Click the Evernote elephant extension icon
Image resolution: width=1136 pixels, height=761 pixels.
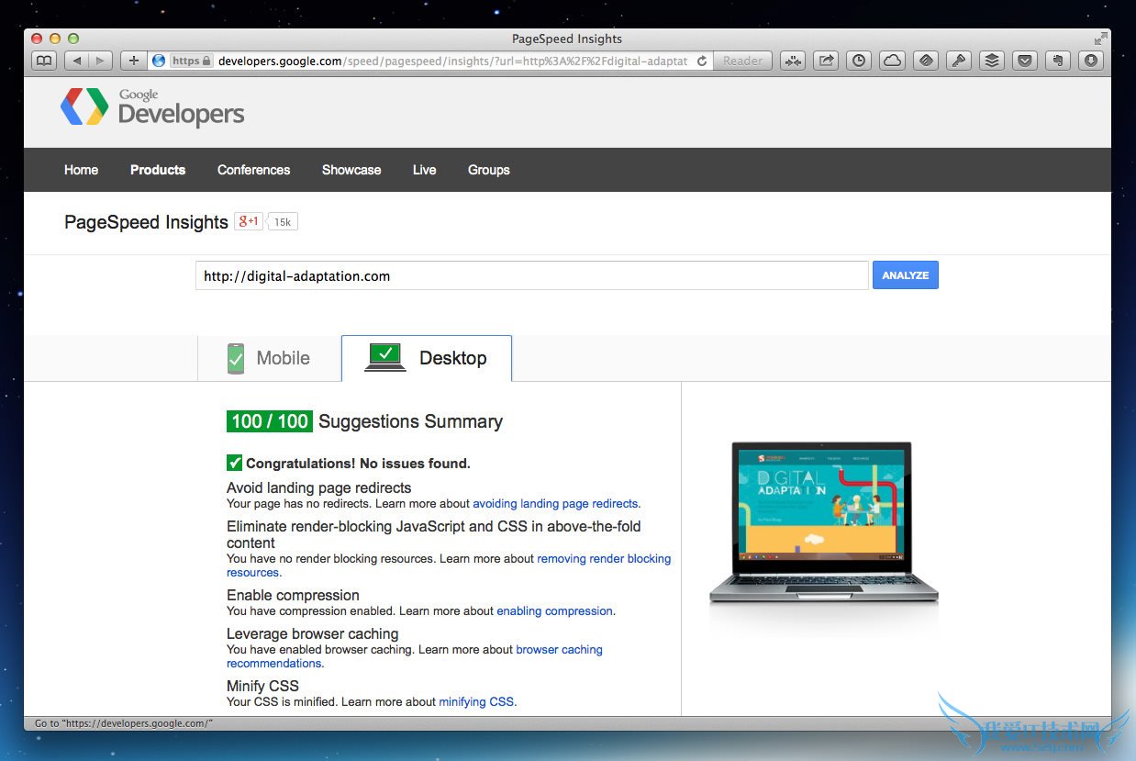click(1057, 61)
